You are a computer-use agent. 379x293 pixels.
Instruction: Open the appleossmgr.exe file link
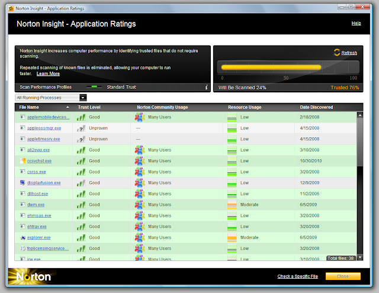44,128
